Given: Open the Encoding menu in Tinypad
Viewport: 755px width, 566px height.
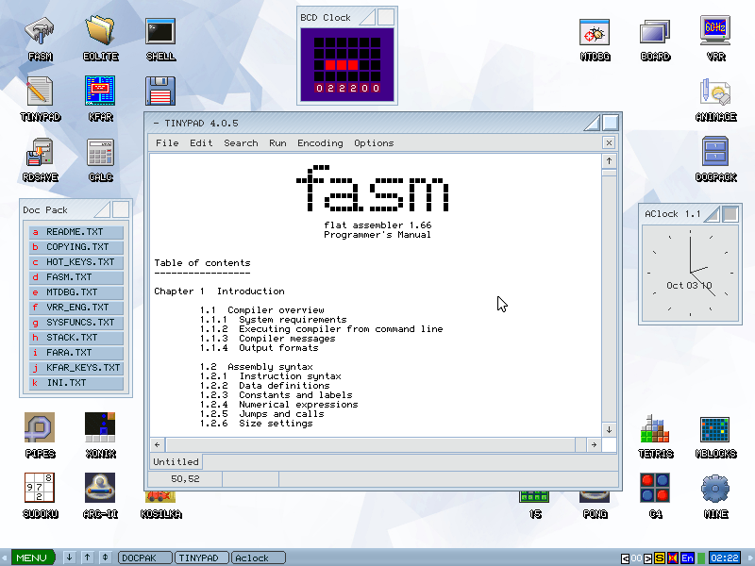Looking at the screenshot, I should (320, 143).
